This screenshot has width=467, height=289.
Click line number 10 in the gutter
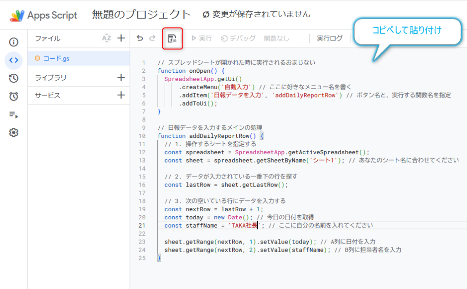point(142,136)
